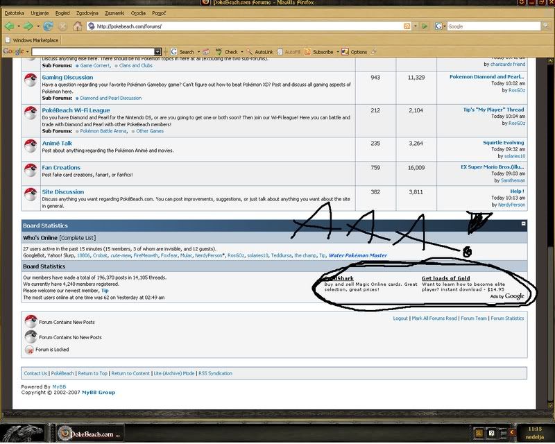Click in the address bar URL field

(248, 26)
